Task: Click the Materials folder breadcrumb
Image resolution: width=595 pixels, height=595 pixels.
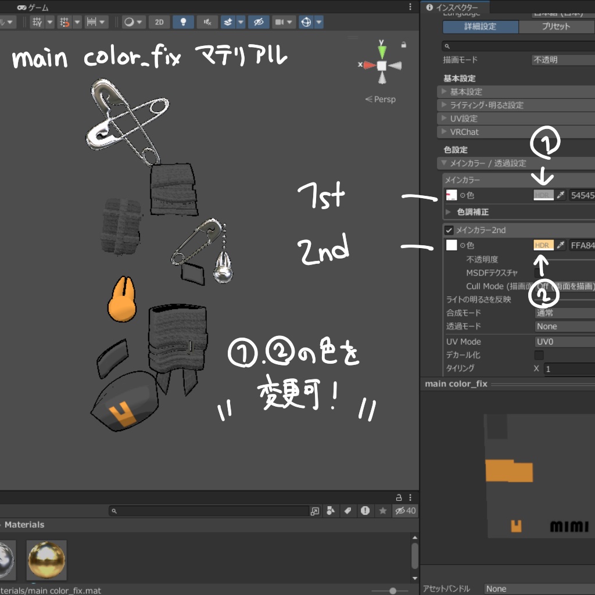Action: pyautogui.click(x=24, y=525)
